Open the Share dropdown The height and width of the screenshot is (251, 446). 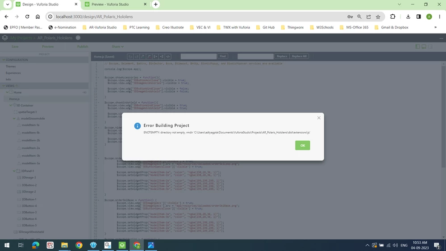[117, 46]
